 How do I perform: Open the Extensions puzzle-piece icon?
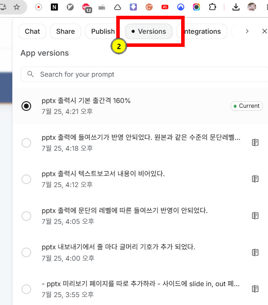click(212, 7)
